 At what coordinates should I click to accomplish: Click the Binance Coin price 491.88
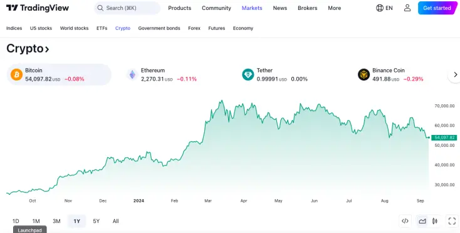tap(382, 79)
